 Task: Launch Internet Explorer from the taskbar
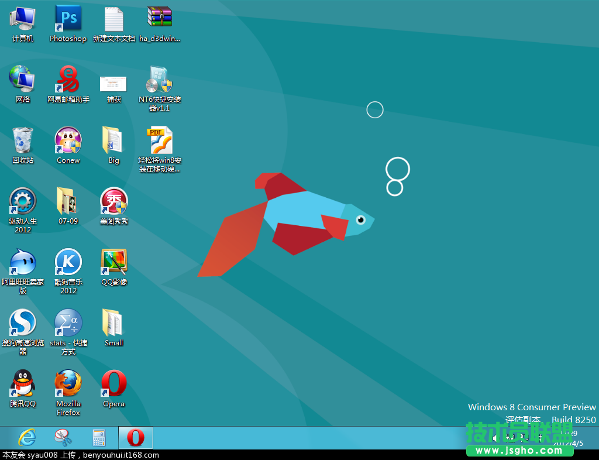tap(27, 438)
